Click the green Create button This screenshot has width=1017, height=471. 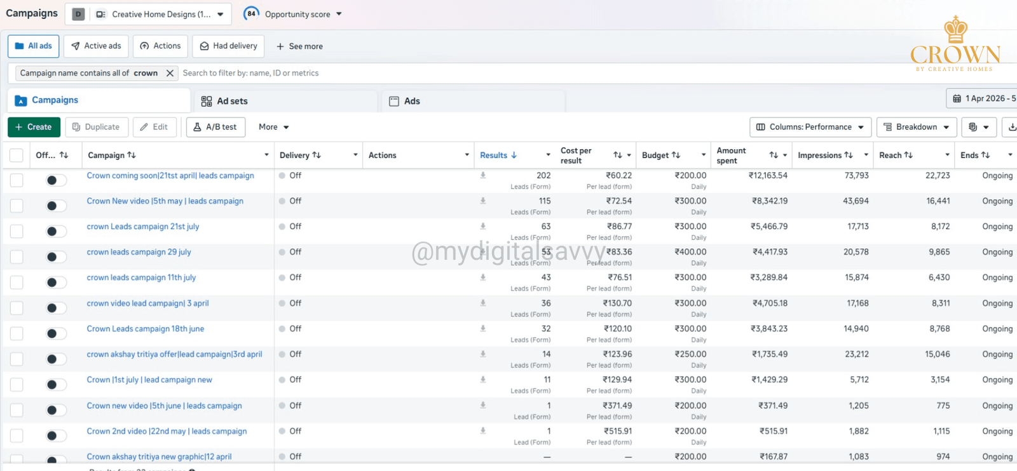(x=34, y=127)
